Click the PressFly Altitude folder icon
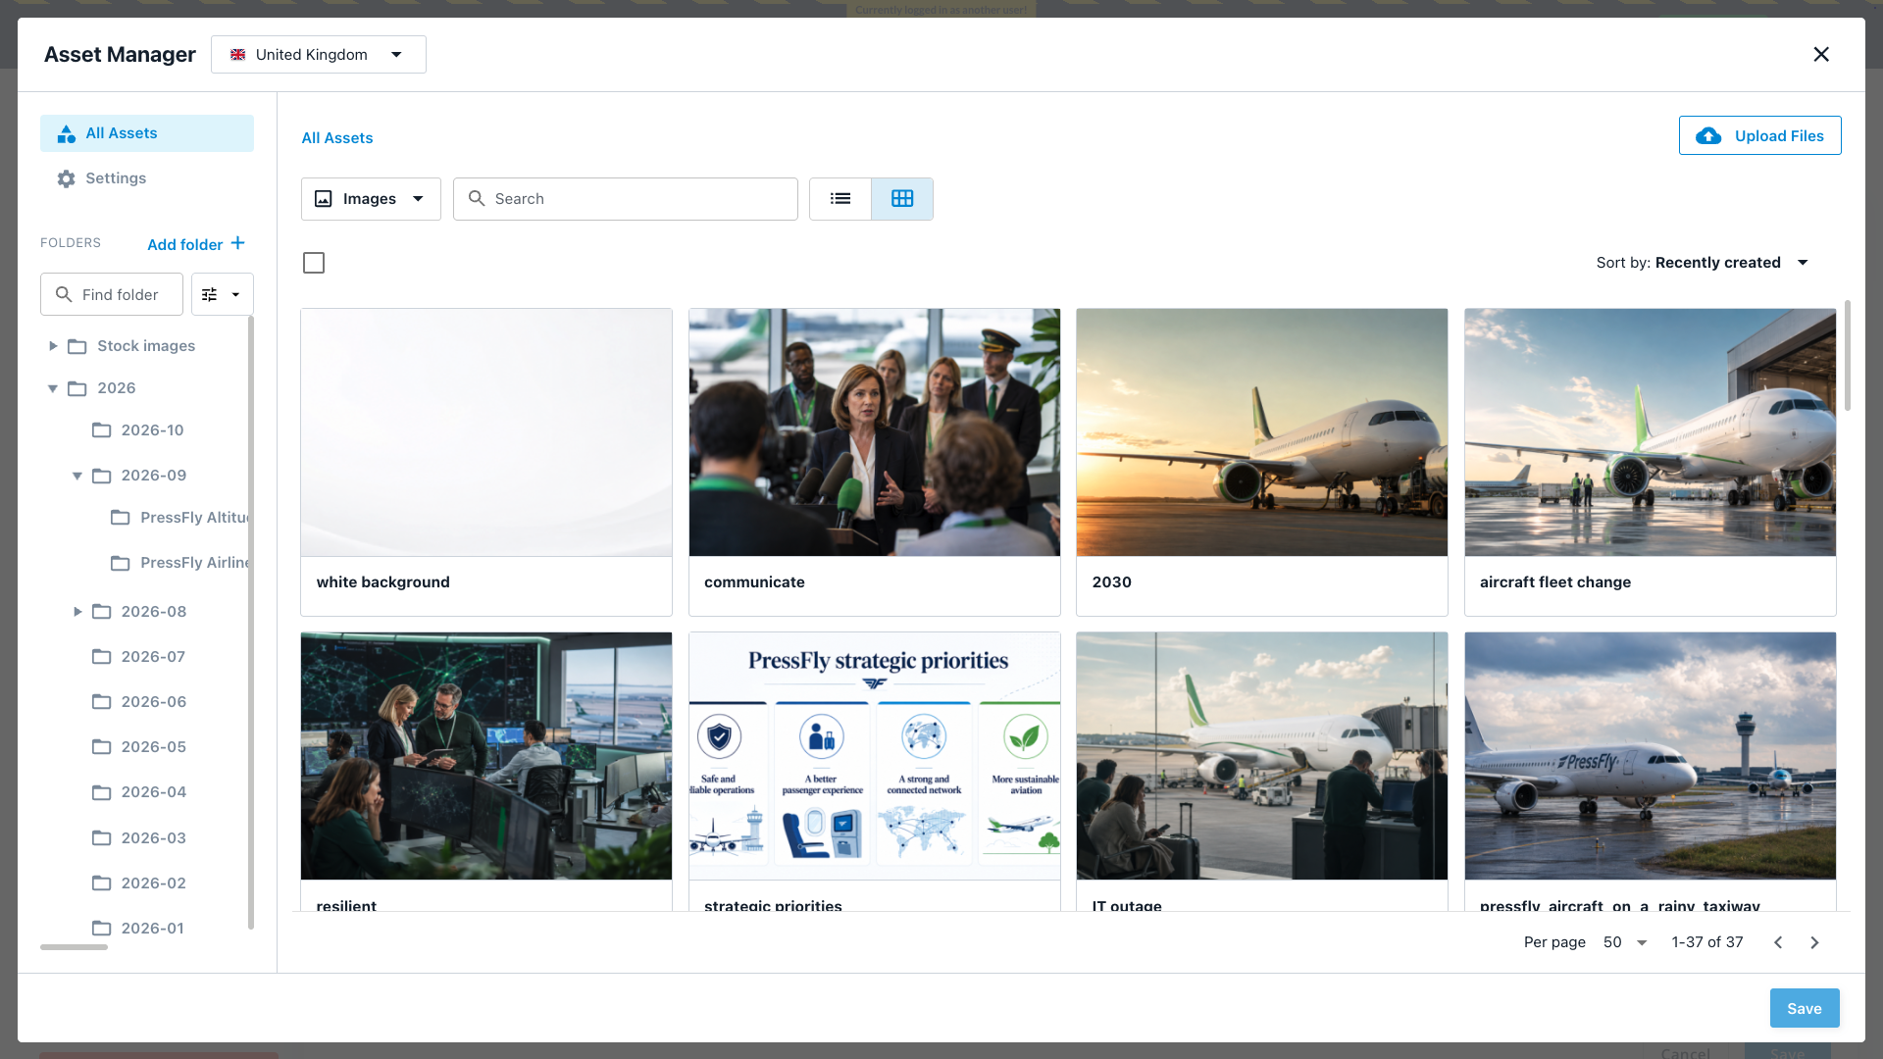 tap(120, 518)
